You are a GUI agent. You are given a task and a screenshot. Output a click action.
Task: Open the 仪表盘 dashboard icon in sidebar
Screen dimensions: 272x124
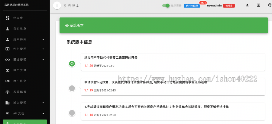click(8, 18)
